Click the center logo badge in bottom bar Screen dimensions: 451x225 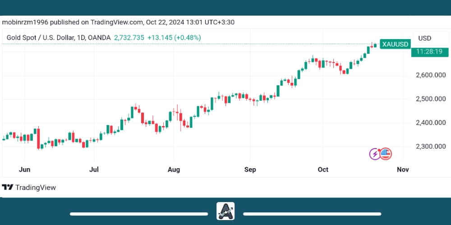[225, 211]
